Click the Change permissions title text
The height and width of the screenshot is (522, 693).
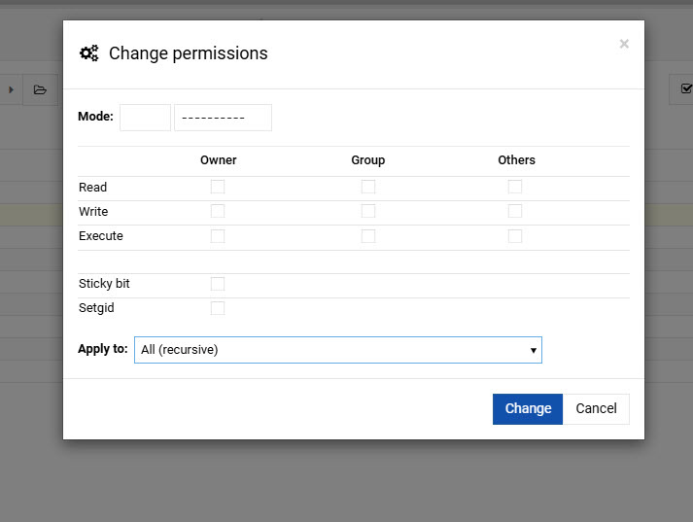pos(189,53)
